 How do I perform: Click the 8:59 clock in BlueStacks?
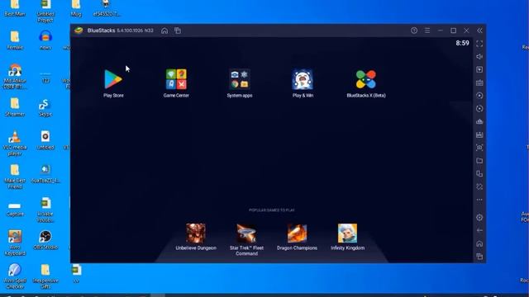tap(462, 43)
